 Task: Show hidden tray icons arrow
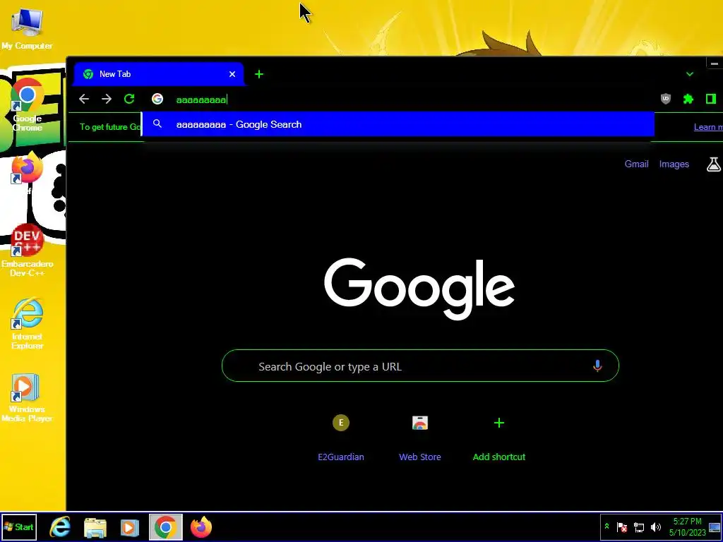coord(607,526)
